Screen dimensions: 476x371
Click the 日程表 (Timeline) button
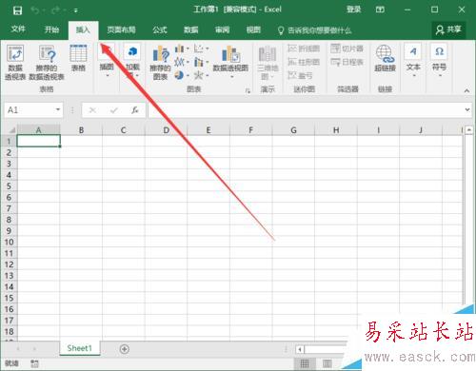point(347,62)
